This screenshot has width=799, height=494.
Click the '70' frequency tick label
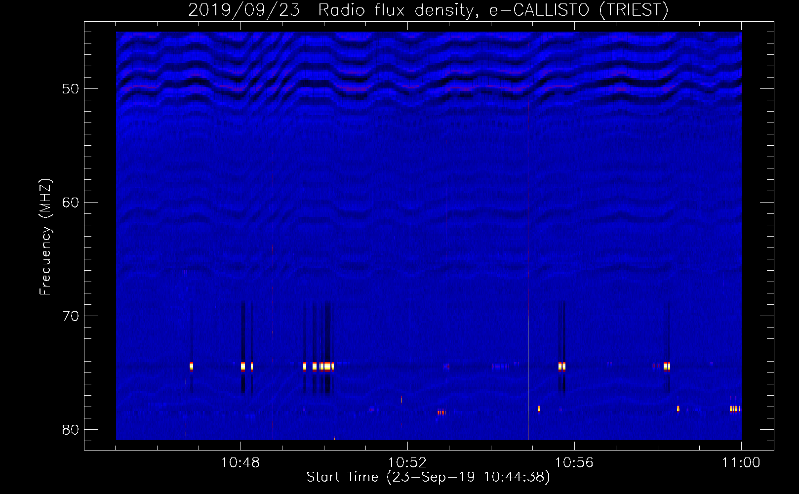[71, 316]
